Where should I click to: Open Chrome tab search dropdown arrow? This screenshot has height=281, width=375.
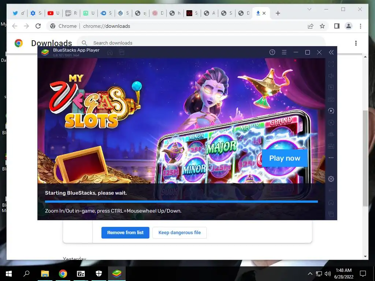(x=309, y=9)
